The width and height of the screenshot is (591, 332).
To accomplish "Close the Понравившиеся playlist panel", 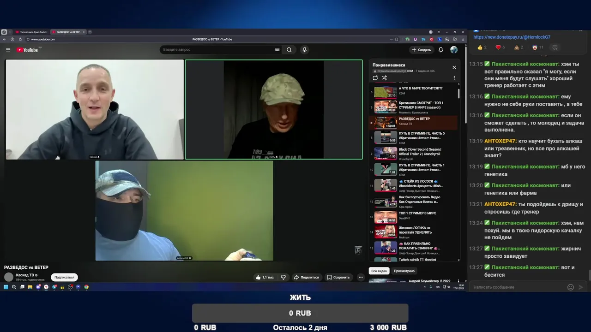I will pyautogui.click(x=454, y=67).
